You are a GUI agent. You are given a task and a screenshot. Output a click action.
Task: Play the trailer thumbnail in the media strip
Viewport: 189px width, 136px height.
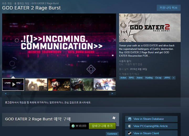click(13, 85)
